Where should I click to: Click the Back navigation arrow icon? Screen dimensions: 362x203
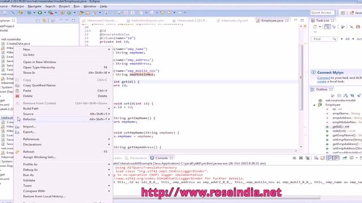(x=169, y=12)
